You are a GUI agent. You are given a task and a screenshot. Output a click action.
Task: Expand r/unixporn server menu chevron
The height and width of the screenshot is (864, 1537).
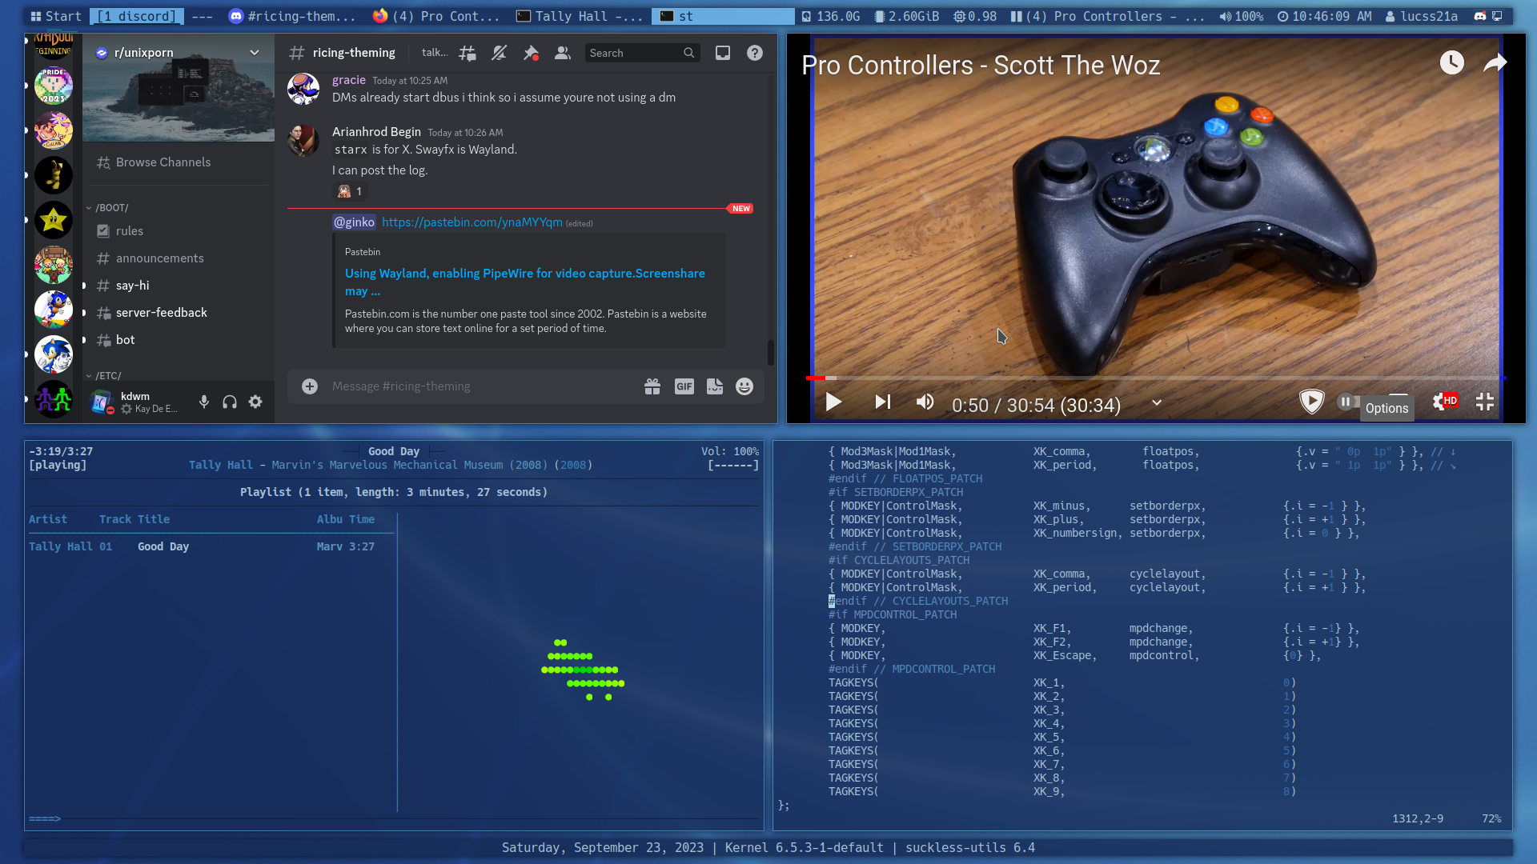click(x=255, y=53)
